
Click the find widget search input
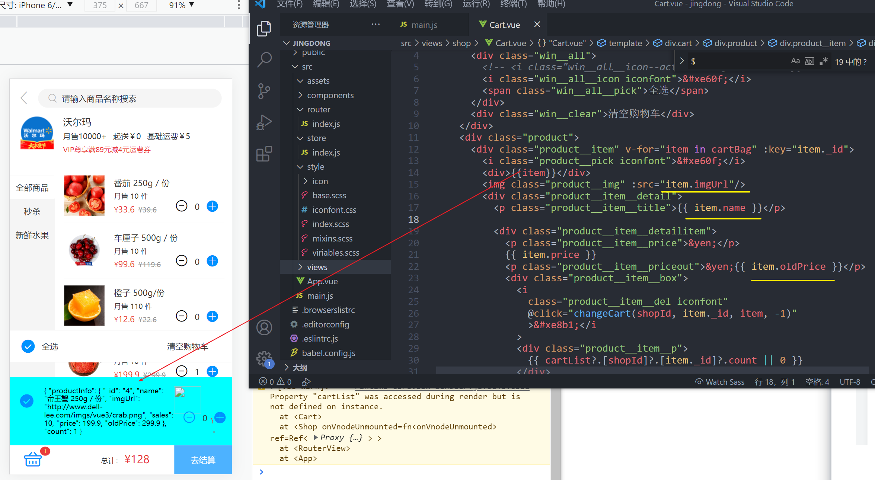tap(738, 61)
